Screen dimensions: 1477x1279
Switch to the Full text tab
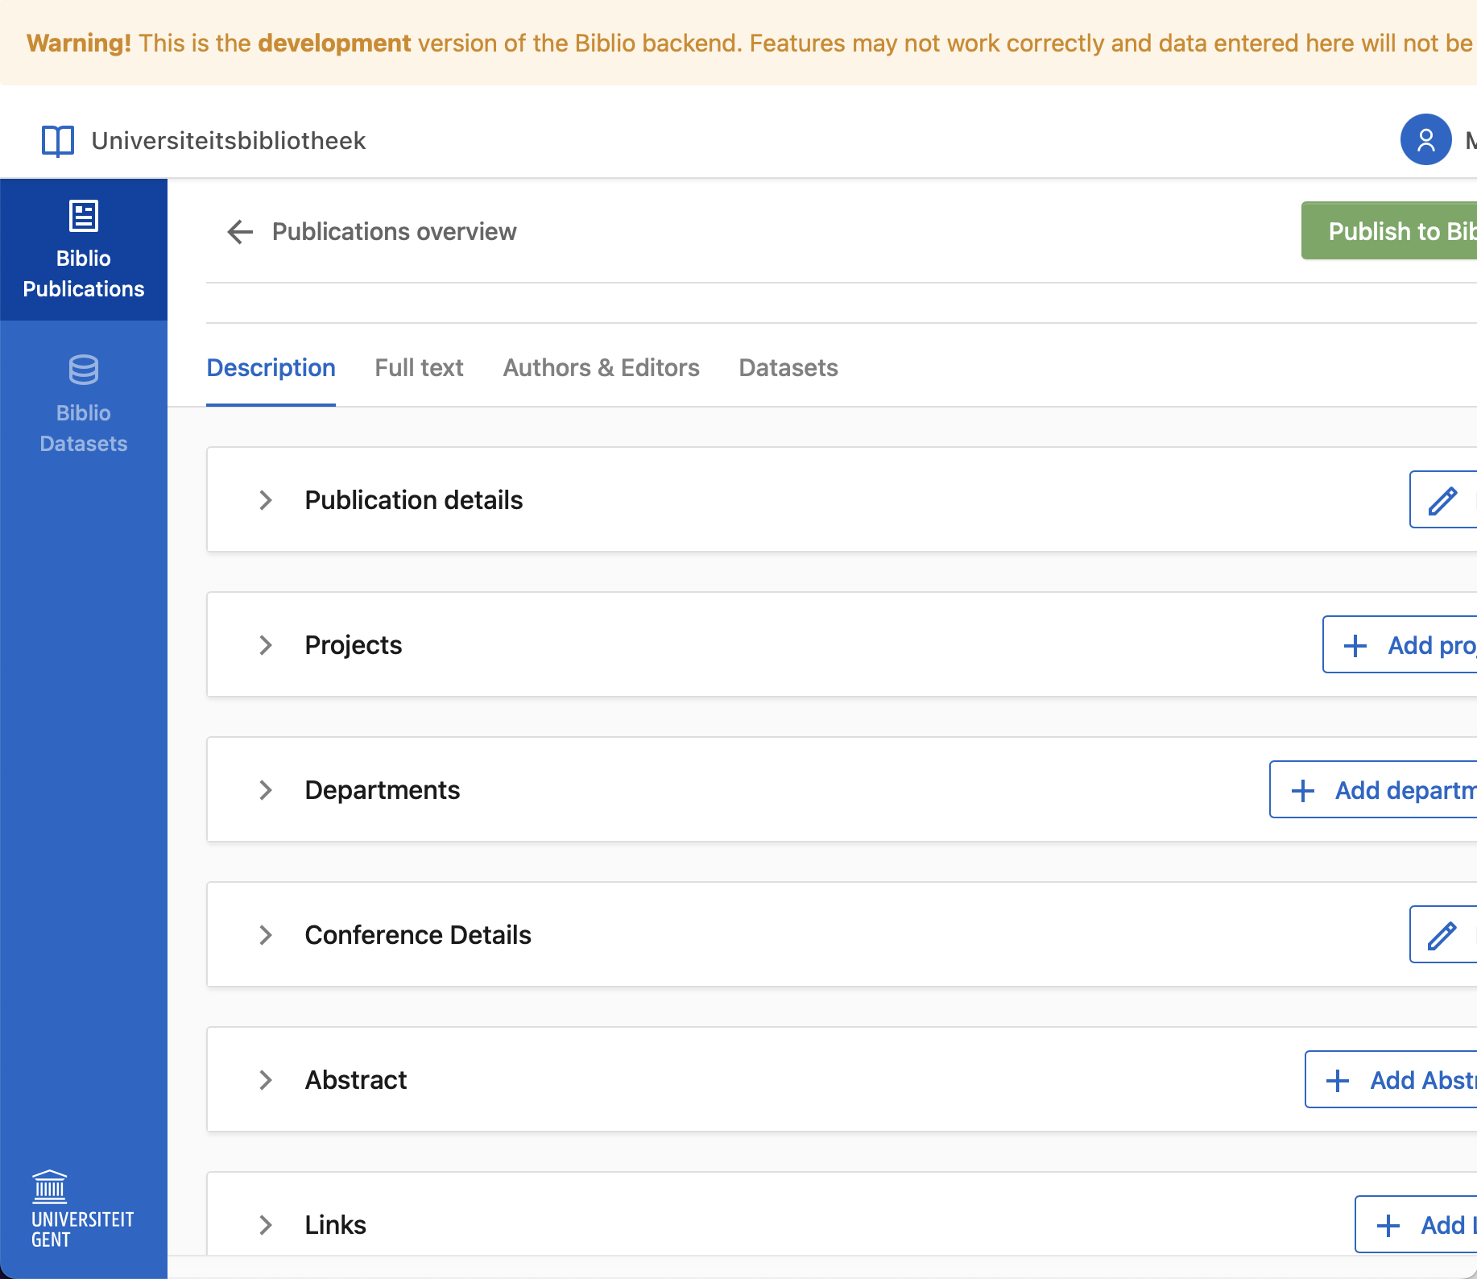point(419,367)
